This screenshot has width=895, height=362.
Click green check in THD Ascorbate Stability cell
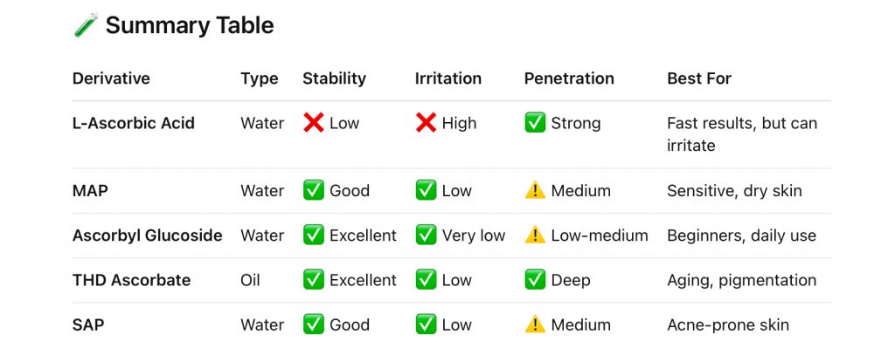(314, 280)
